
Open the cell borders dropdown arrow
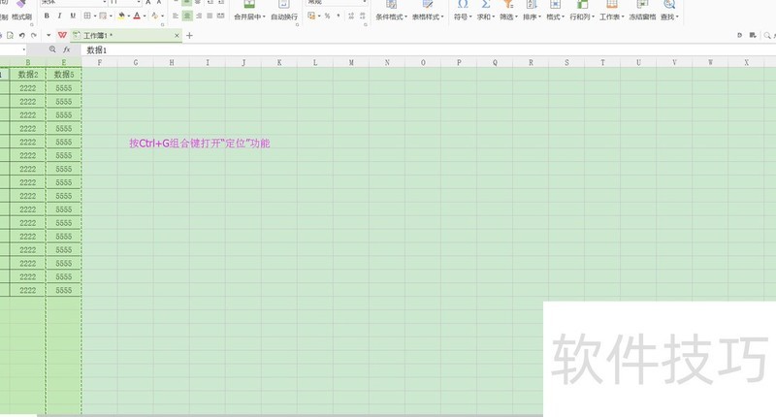[x=95, y=16]
